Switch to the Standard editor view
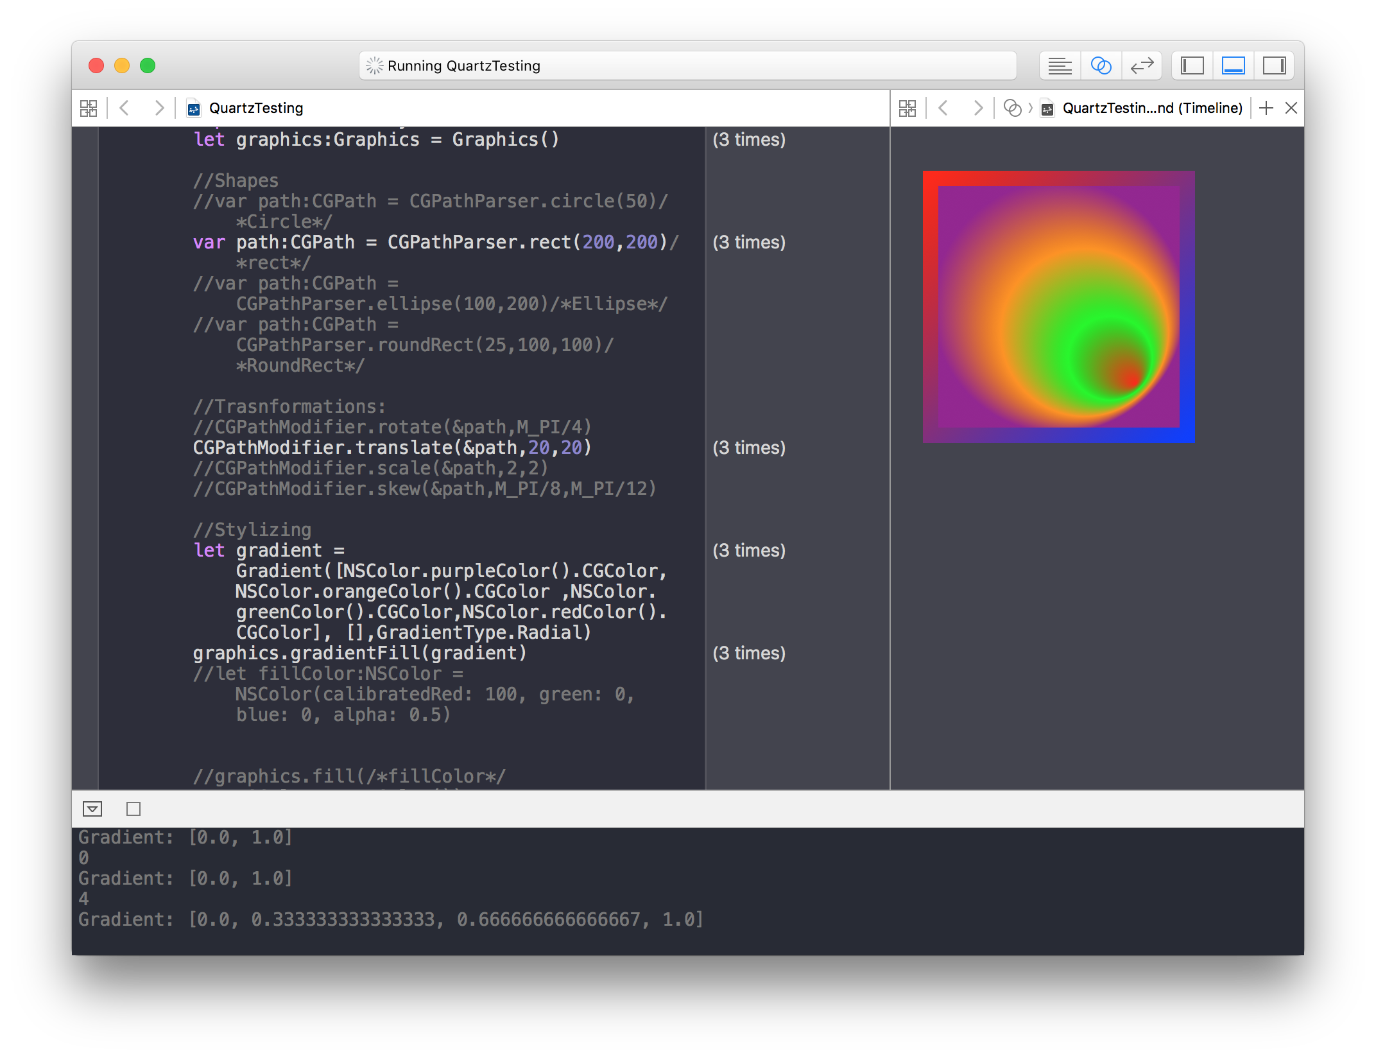The image size is (1376, 1058). [1060, 65]
